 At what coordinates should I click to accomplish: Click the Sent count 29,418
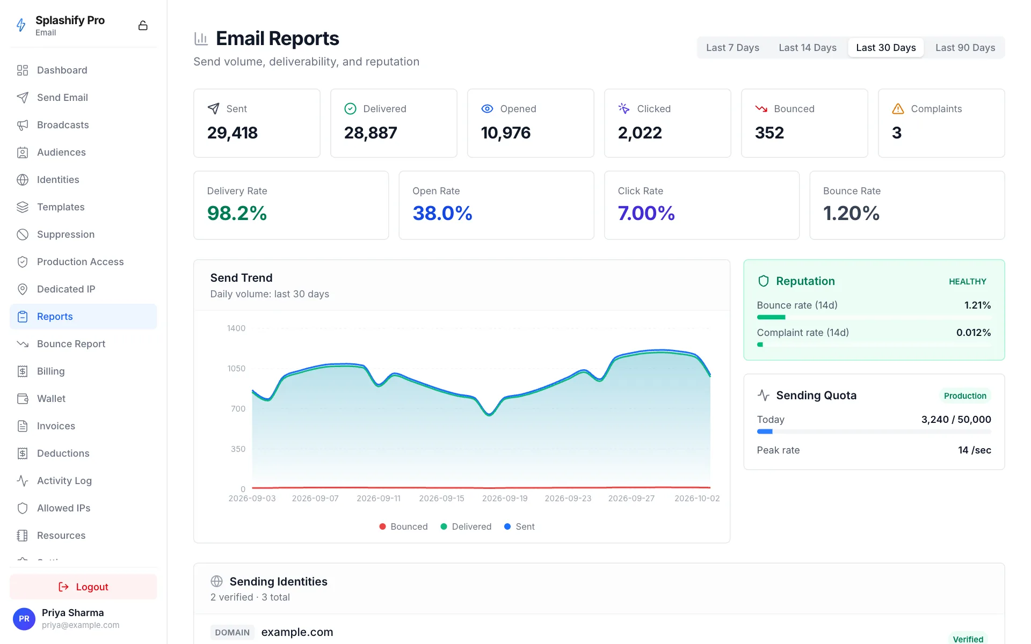[x=233, y=133]
